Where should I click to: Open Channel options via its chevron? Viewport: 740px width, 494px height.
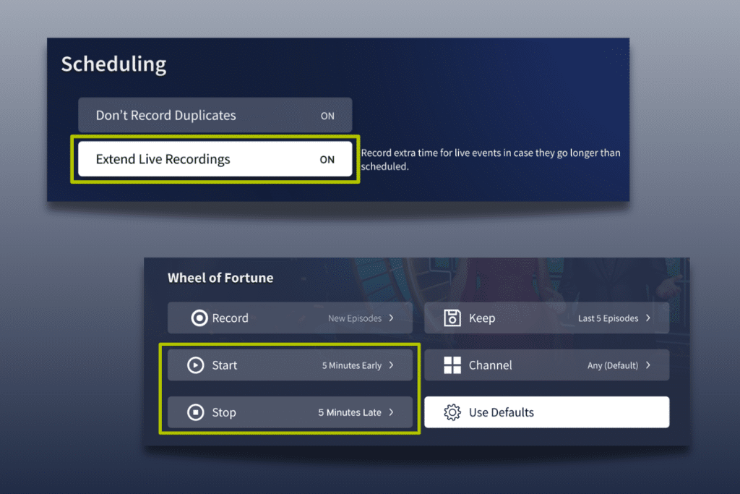click(647, 365)
